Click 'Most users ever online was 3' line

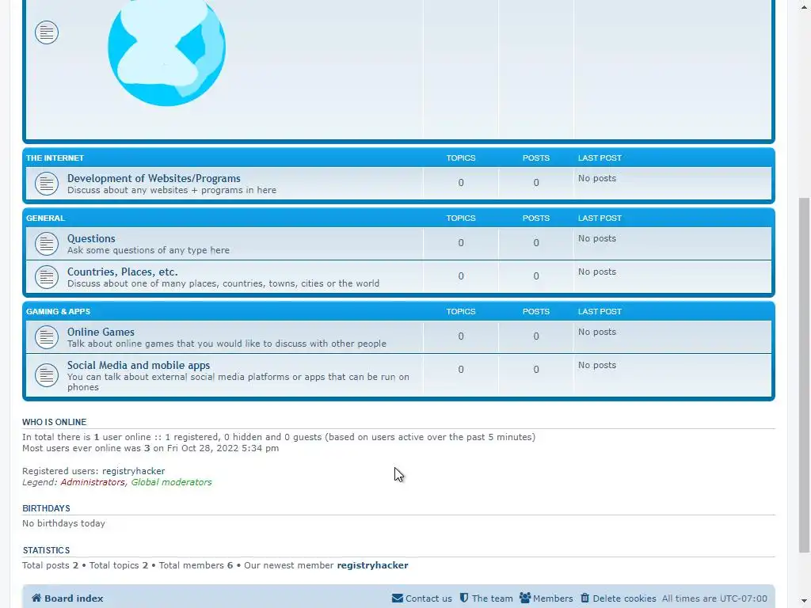150,448
